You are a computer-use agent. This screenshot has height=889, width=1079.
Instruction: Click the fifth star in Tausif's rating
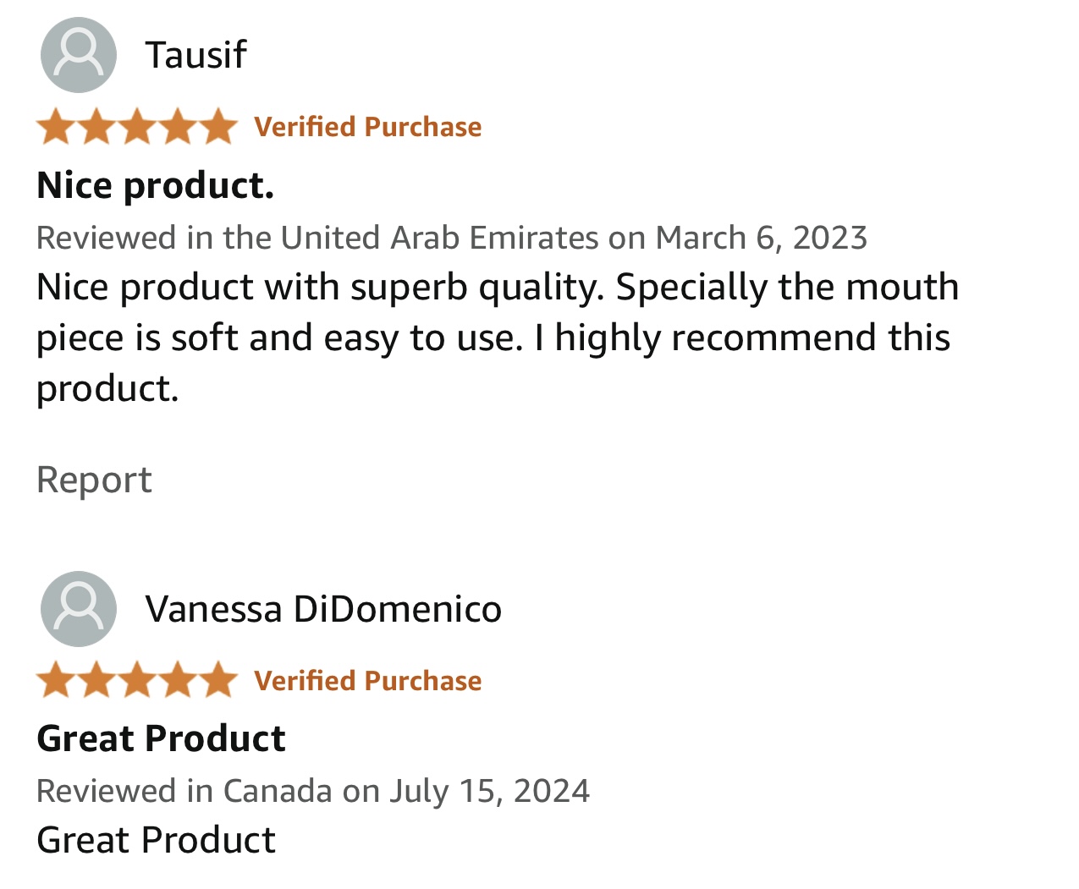click(x=219, y=127)
